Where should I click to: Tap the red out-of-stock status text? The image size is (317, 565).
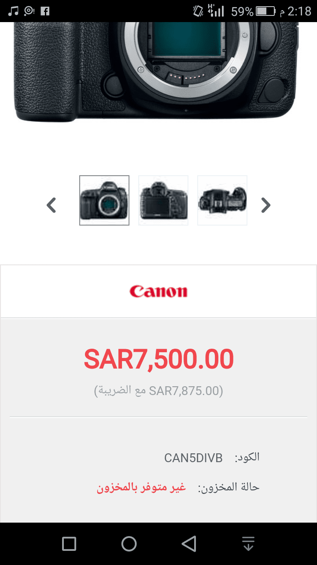pyautogui.click(x=141, y=487)
